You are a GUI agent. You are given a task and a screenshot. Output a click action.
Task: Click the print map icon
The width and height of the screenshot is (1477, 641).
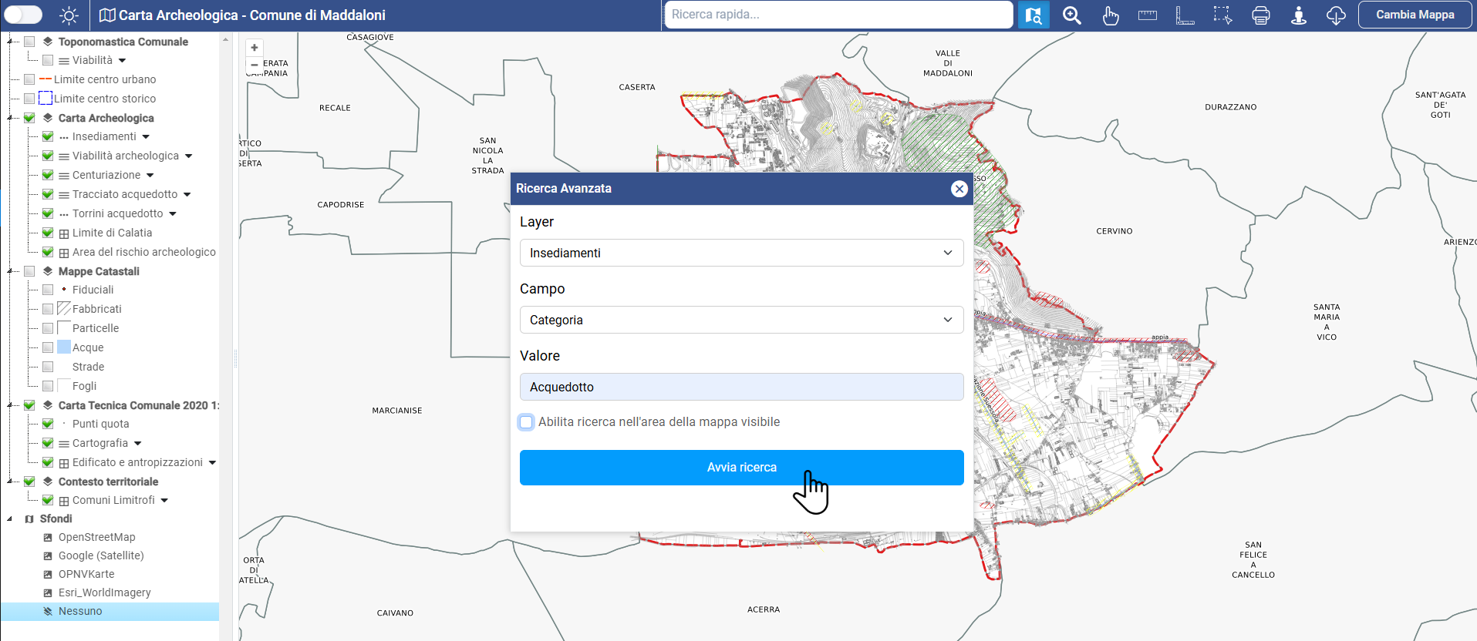tap(1260, 15)
